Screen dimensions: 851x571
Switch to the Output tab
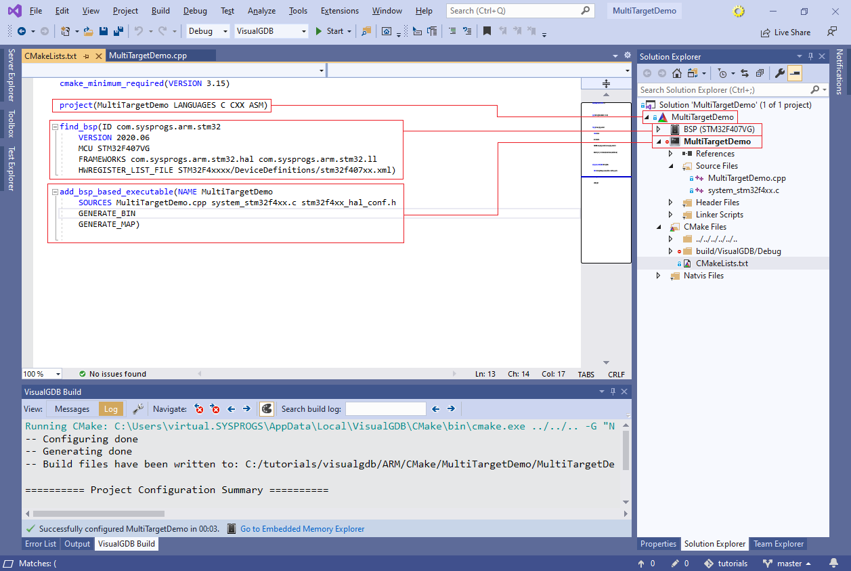pos(77,544)
